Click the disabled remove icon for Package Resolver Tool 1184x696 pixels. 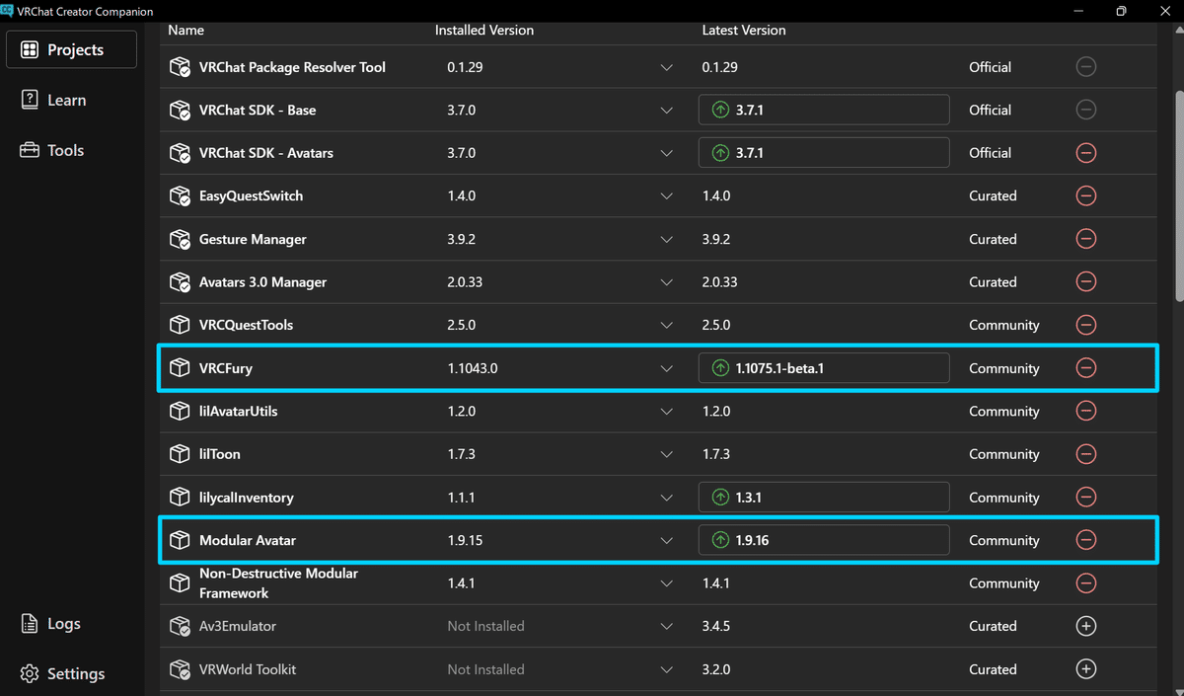[1085, 67]
